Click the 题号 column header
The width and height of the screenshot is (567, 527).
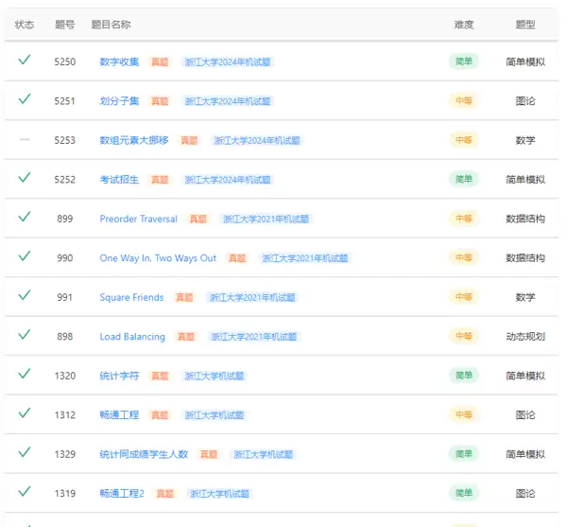tap(64, 25)
